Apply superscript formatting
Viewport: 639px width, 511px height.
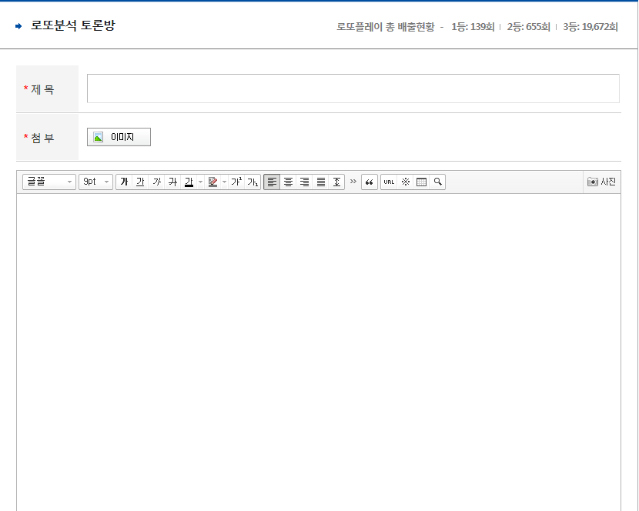point(236,182)
